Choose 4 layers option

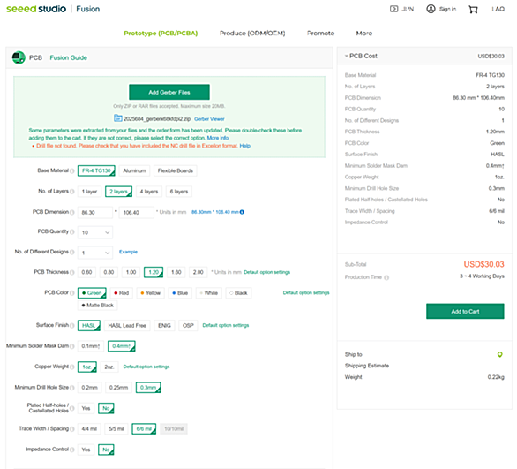point(149,192)
